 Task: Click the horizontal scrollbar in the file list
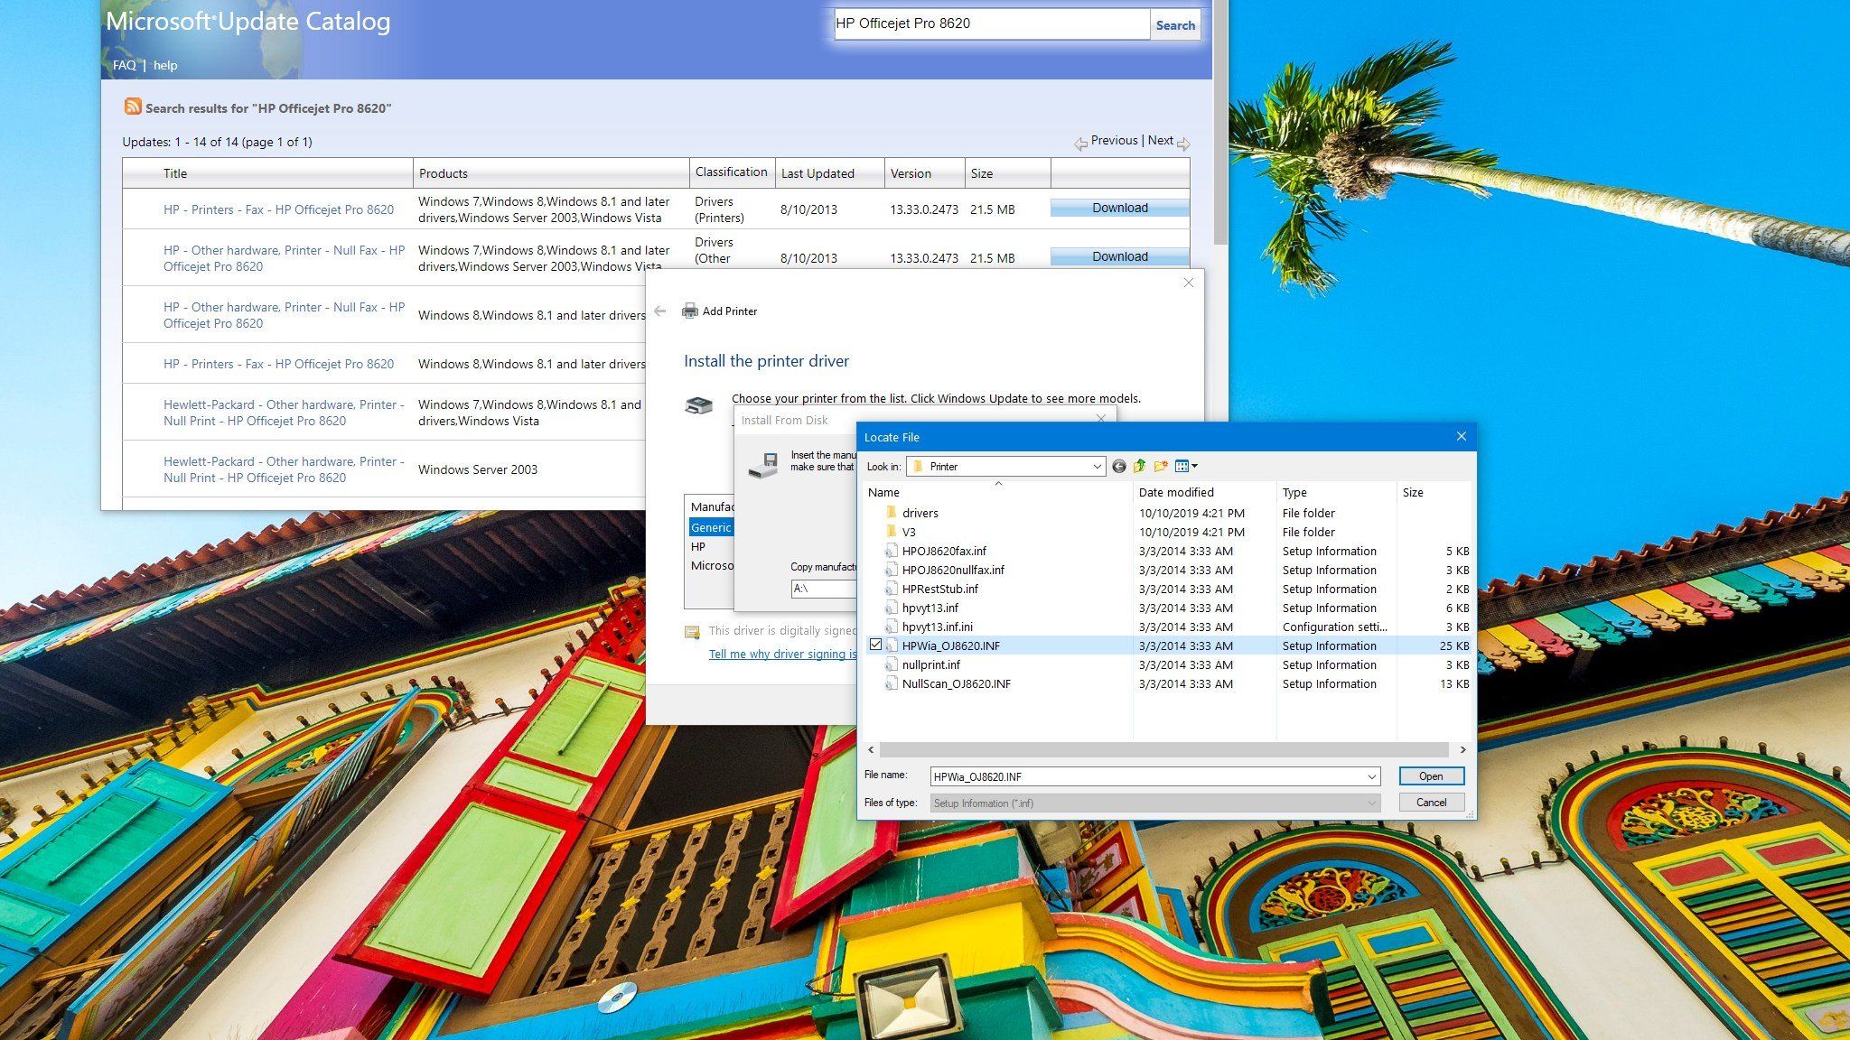1163,750
